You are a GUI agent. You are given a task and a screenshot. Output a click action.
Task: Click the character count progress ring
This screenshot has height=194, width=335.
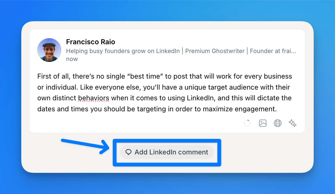247,123
